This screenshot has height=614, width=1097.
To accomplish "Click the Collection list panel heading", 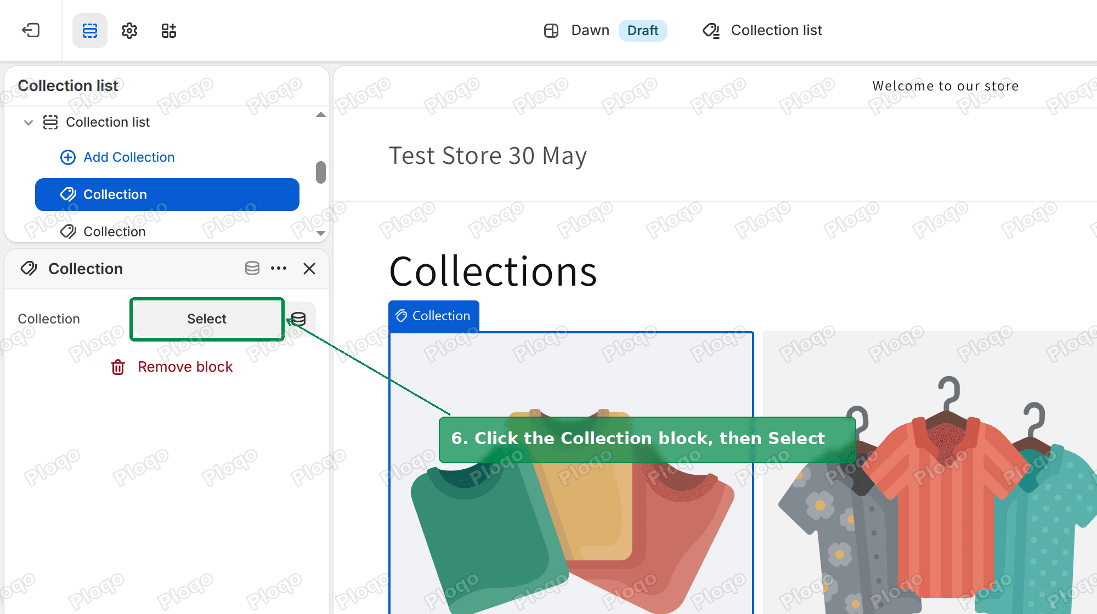I will [68, 86].
